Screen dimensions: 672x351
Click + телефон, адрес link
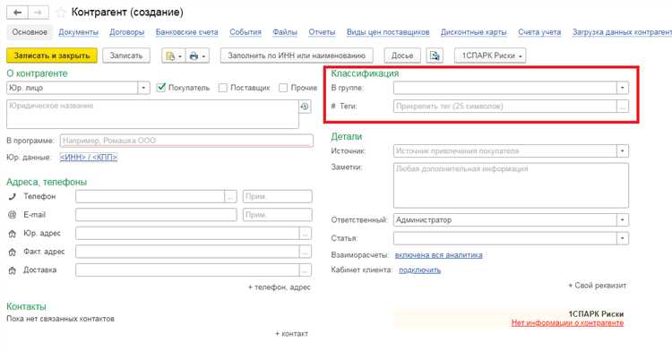tap(280, 287)
